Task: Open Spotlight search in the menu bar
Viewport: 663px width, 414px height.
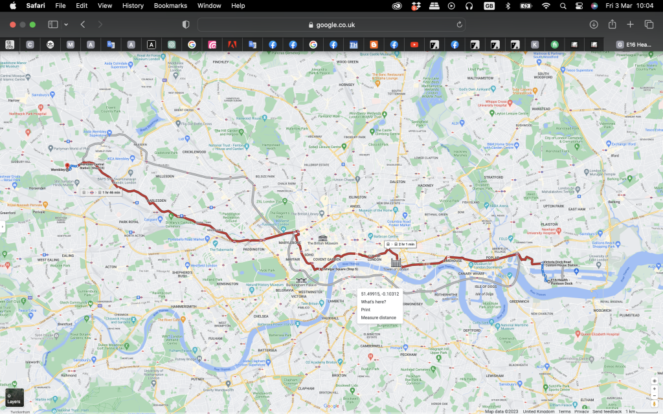Action: 563,5
